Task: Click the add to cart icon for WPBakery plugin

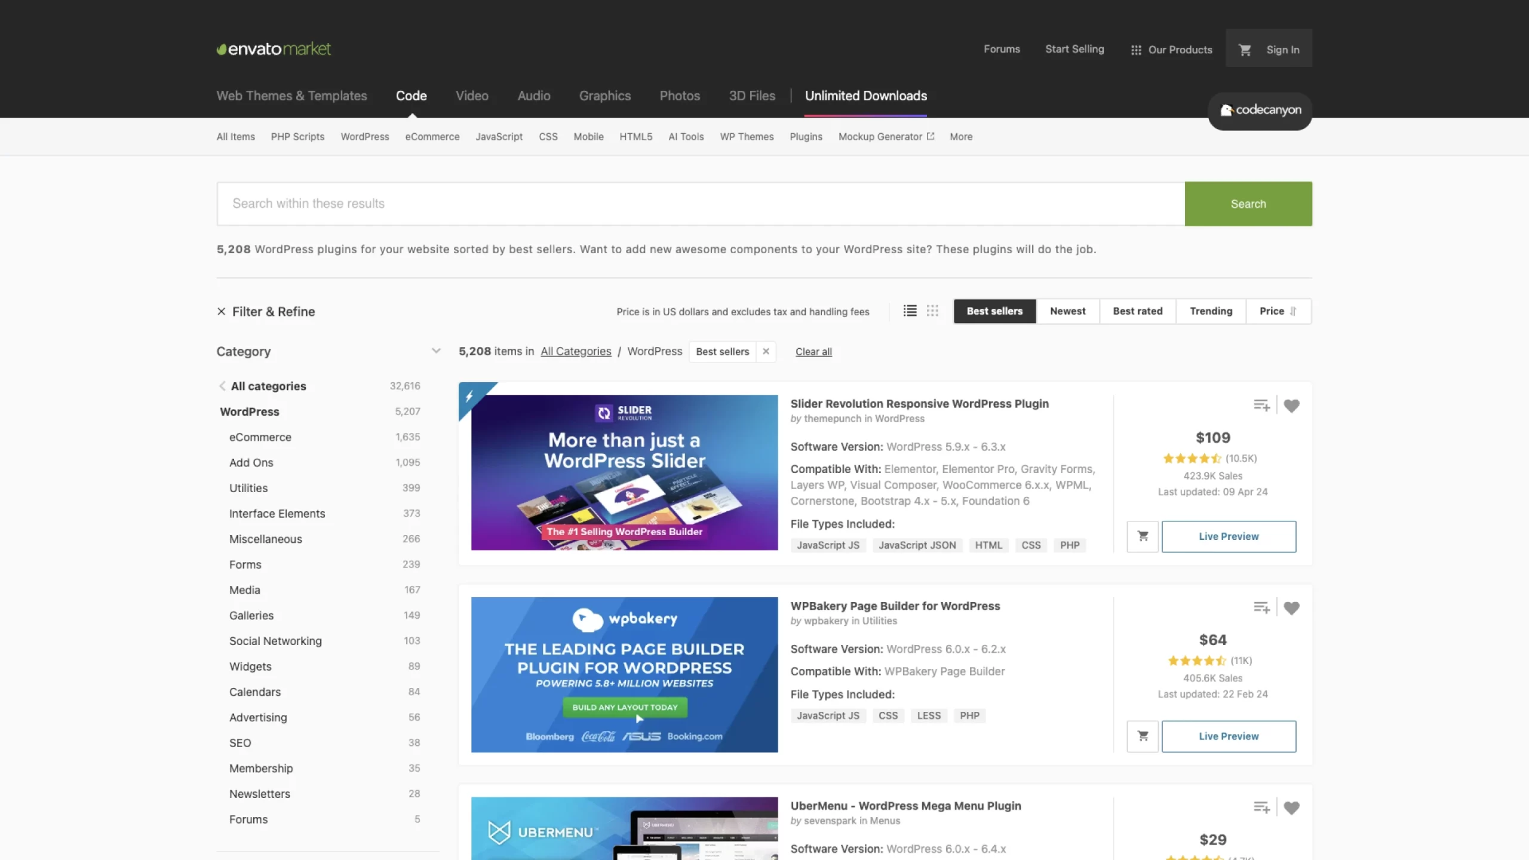Action: click(x=1143, y=736)
